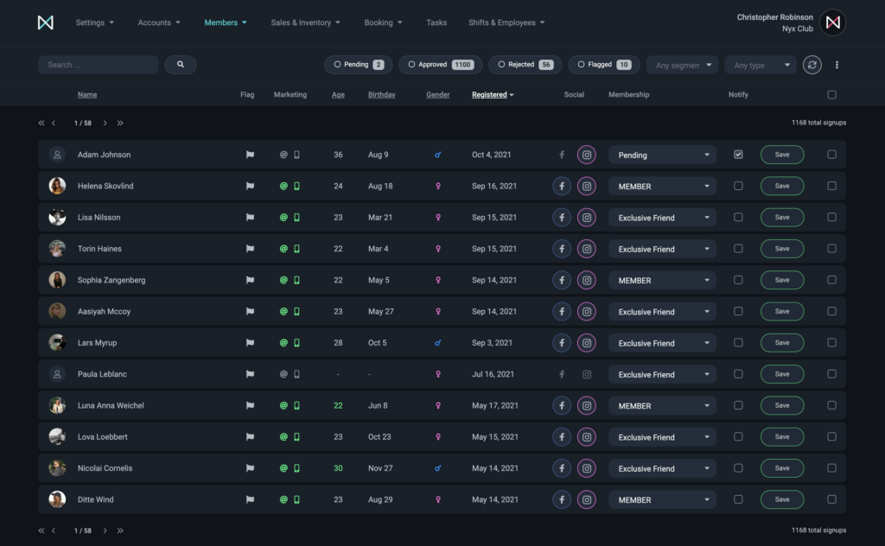Open the three-dot more options menu
The height and width of the screenshot is (546, 885).
[837, 65]
